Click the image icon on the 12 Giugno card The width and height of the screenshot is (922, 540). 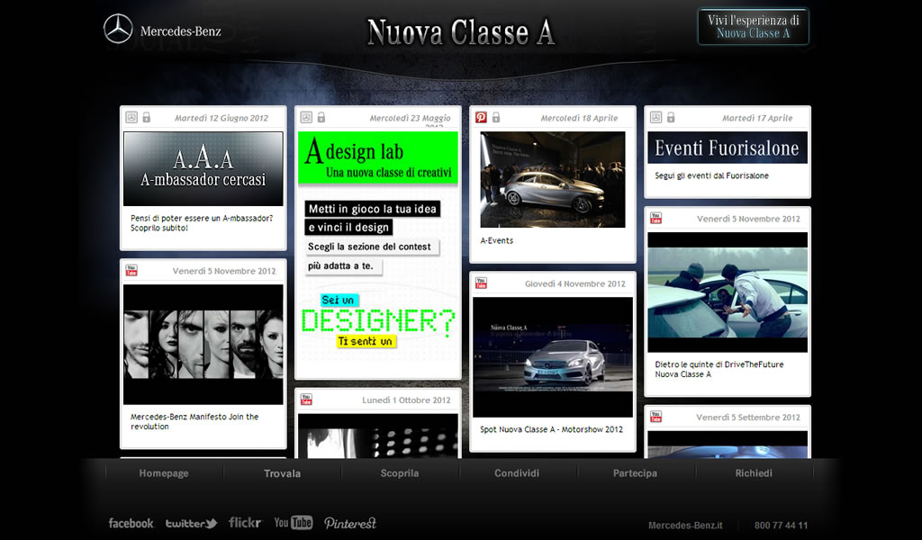pyautogui.click(x=131, y=118)
